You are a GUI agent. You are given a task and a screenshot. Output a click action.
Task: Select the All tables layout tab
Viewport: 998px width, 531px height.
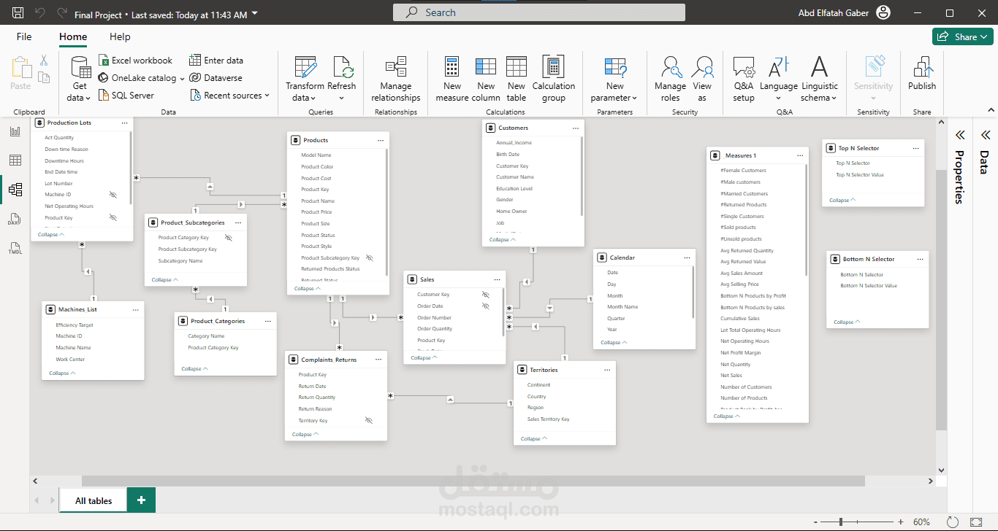tap(94, 500)
